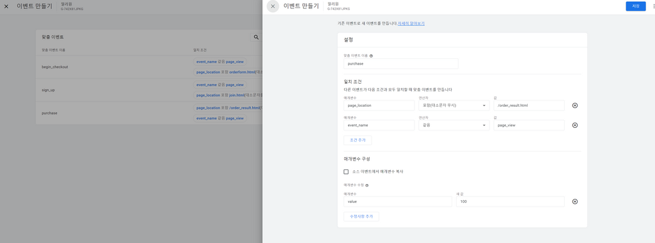
Task: Edit the page_view value field
Action: click(529, 125)
